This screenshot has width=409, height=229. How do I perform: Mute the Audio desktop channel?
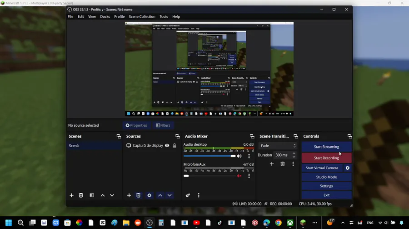239,156
